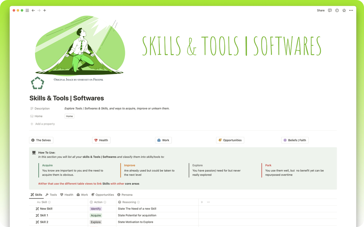Screen dimensions: 364x227
Task: Open the Beliefs | Faith page link
Action: (x=295, y=140)
